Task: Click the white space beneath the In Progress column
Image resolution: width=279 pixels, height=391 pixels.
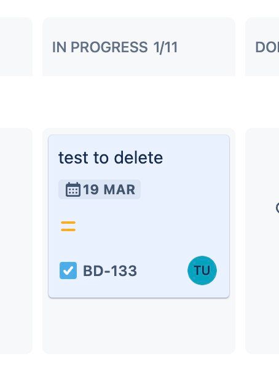Action: pos(139,373)
